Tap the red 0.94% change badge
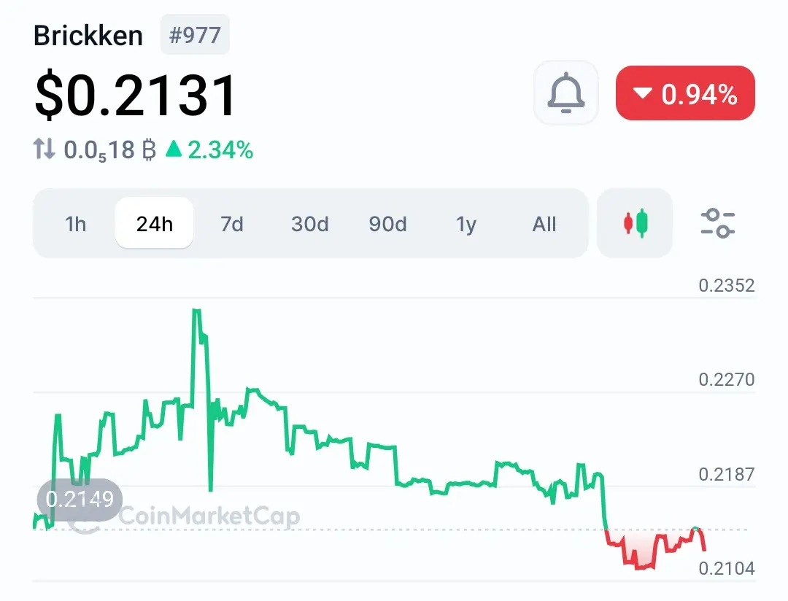The height and width of the screenshot is (601, 788). tap(685, 93)
